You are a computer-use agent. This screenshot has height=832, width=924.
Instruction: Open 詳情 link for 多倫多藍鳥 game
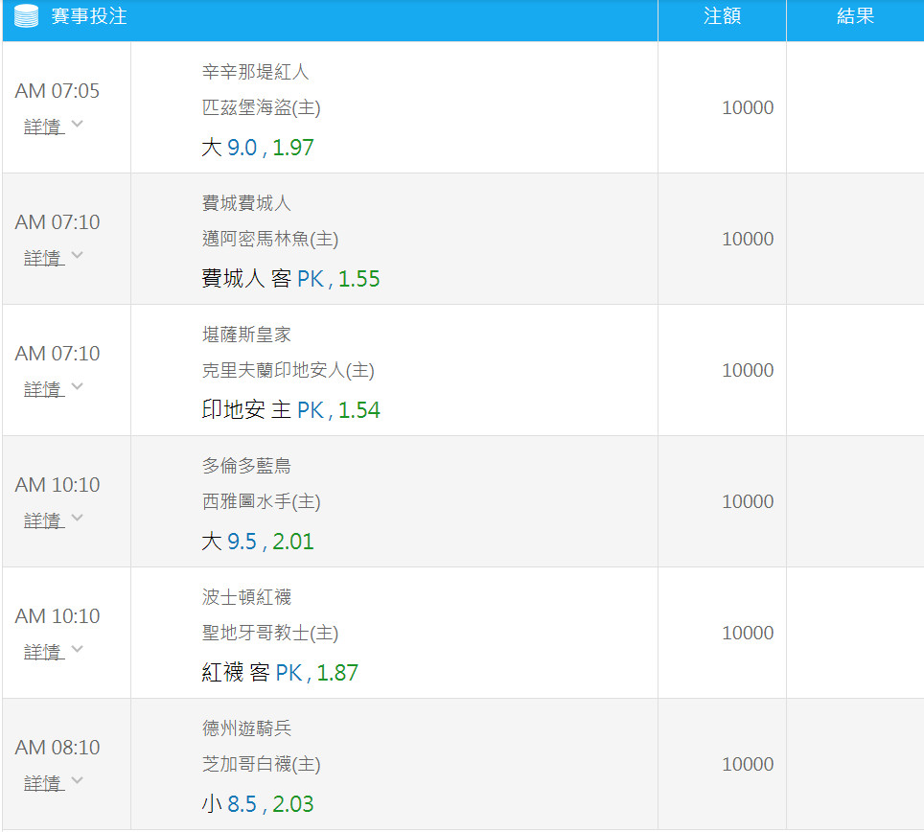click(43, 520)
